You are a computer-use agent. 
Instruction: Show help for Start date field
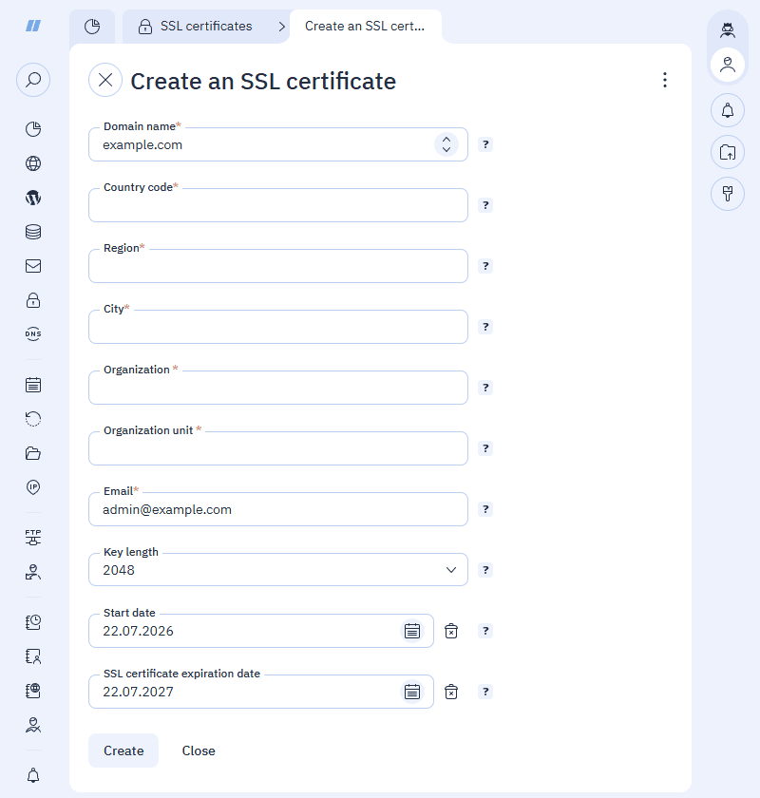tap(485, 631)
